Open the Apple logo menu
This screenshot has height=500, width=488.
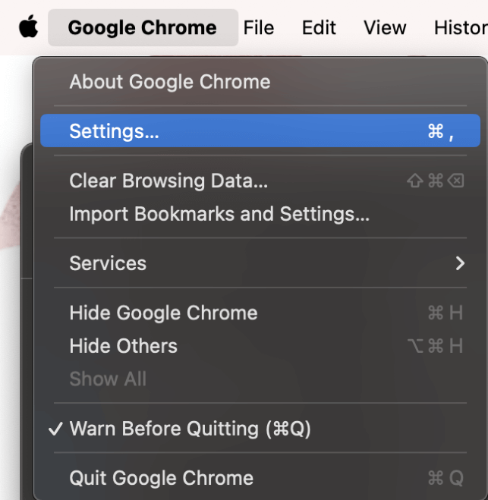[x=28, y=28]
